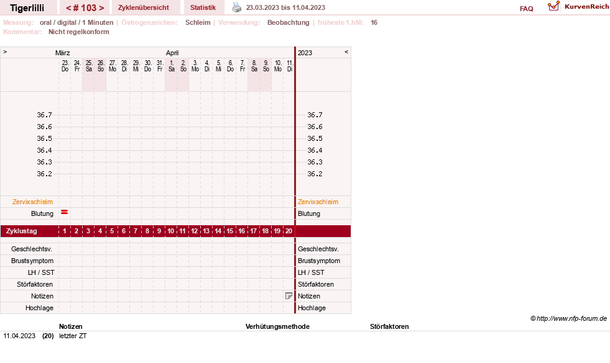
Task: Click the 'oral / digital / 1 Minuten' value
Action: coord(76,22)
